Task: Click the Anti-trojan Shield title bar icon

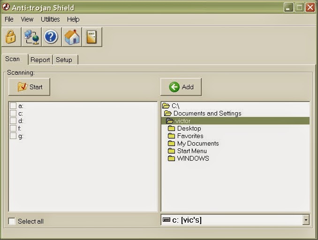Action: (x=6, y=7)
